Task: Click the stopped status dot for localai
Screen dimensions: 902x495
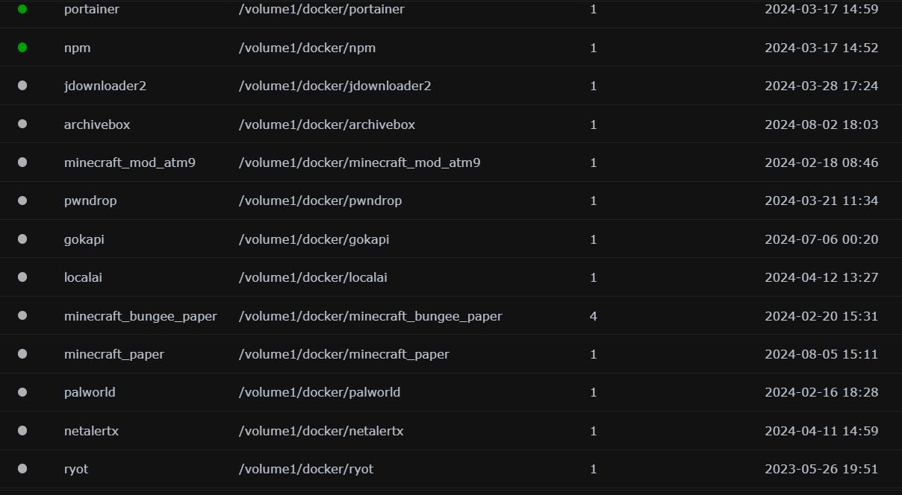Action: click(22, 277)
